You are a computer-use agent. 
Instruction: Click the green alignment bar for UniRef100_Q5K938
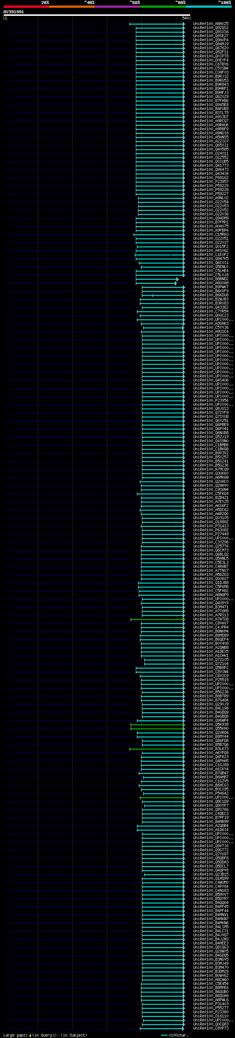tap(158, 725)
